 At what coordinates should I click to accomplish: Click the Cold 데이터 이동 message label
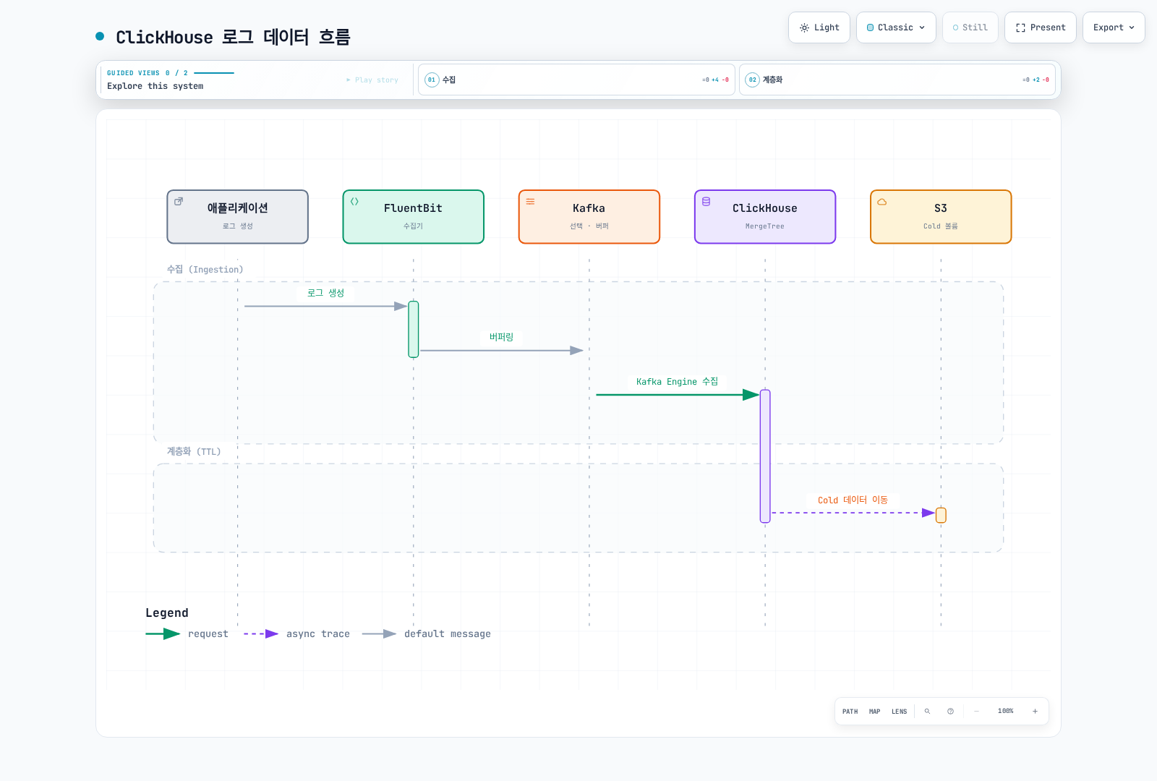(853, 500)
